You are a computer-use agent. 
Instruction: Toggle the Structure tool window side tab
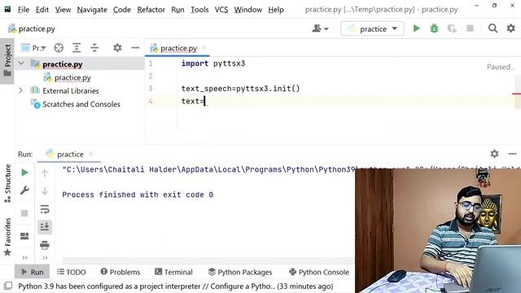(7, 183)
